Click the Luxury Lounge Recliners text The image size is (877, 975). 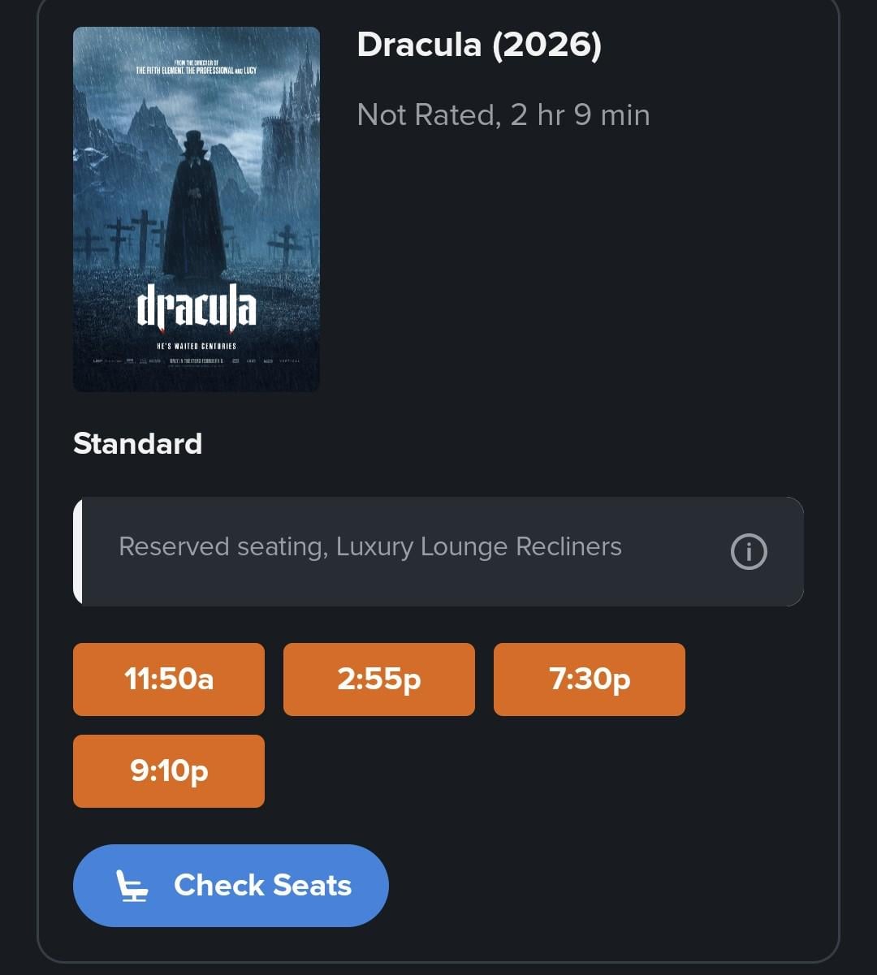coord(479,547)
